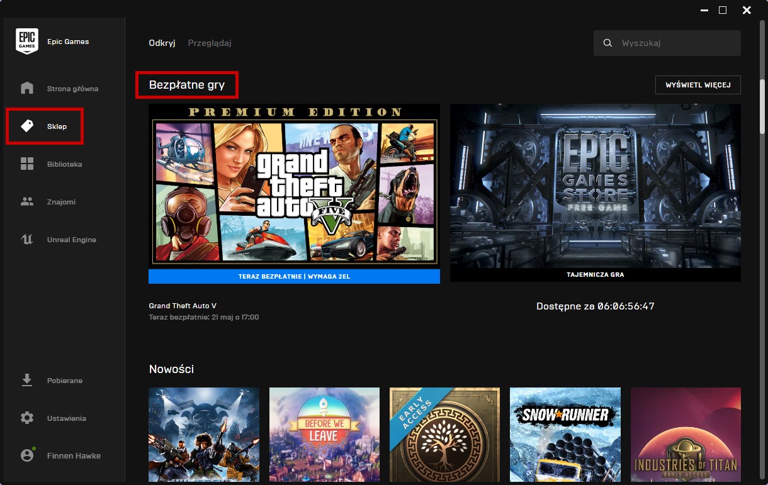The image size is (768, 485).
Task: Switch to the Przeglądaj tab
Action: coord(210,43)
